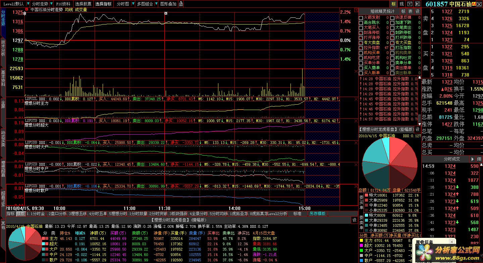Viewport: 483px width, 263px height.
Task: Click the AI badge next to 中国石油
Action: tap(474, 4)
